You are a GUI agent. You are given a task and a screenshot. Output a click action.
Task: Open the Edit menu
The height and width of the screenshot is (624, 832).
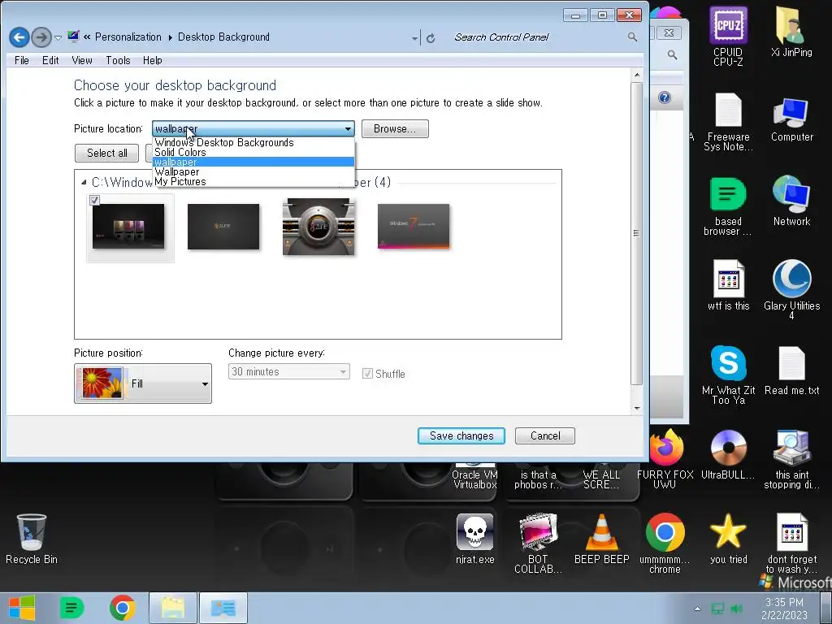coord(50,60)
